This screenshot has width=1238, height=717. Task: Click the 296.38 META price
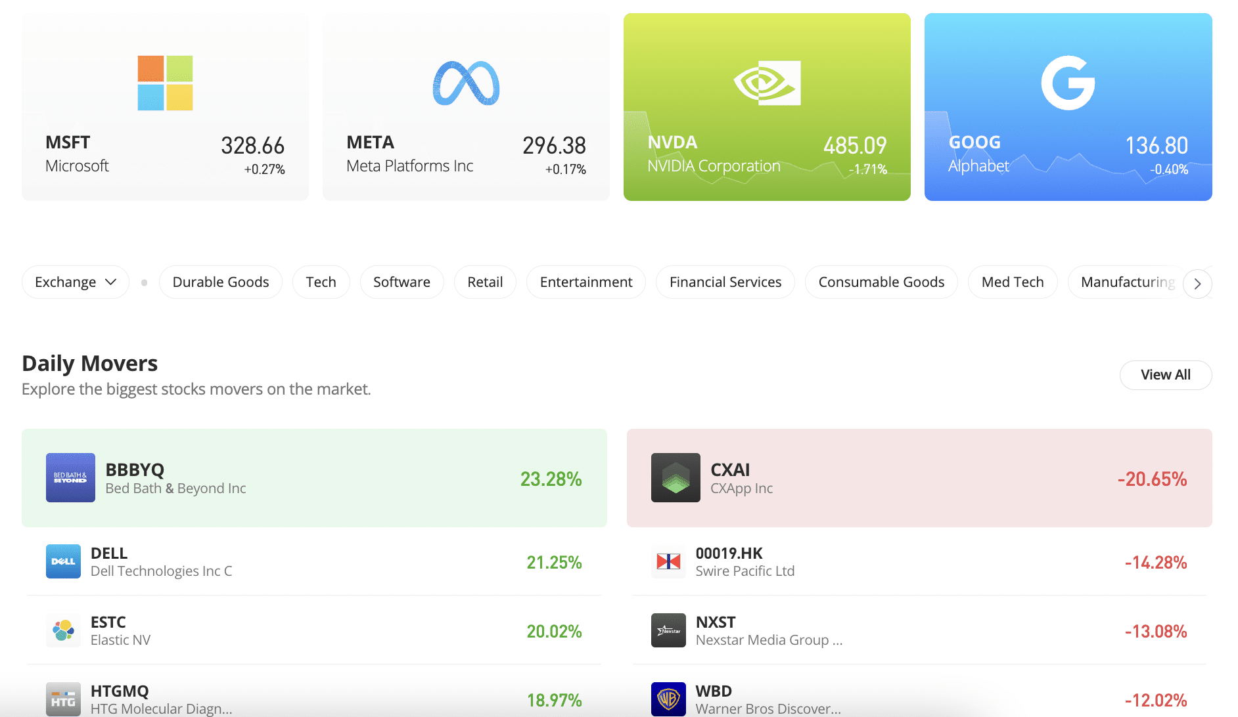pos(554,146)
